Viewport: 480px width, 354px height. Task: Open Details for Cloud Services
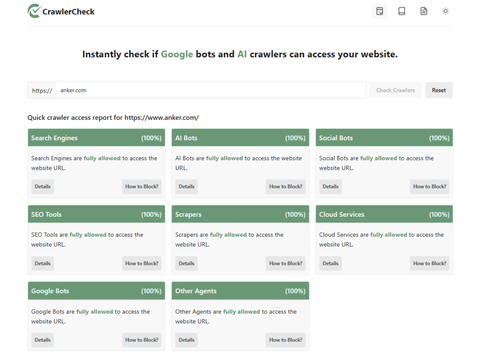click(x=331, y=263)
